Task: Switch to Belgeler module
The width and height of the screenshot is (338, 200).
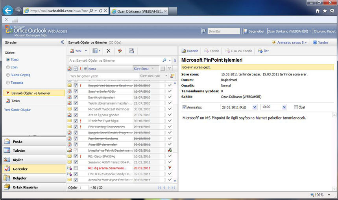Action: tap(34, 178)
